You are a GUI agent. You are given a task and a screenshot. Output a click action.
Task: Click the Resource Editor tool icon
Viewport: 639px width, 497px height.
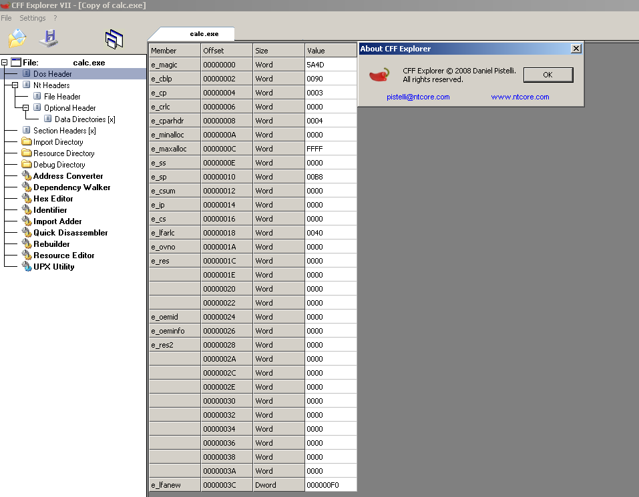(27, 256)
